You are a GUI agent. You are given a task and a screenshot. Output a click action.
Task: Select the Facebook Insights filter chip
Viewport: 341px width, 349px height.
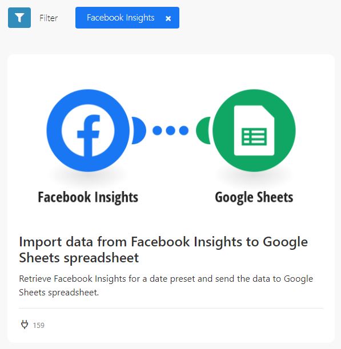(127, 18)
